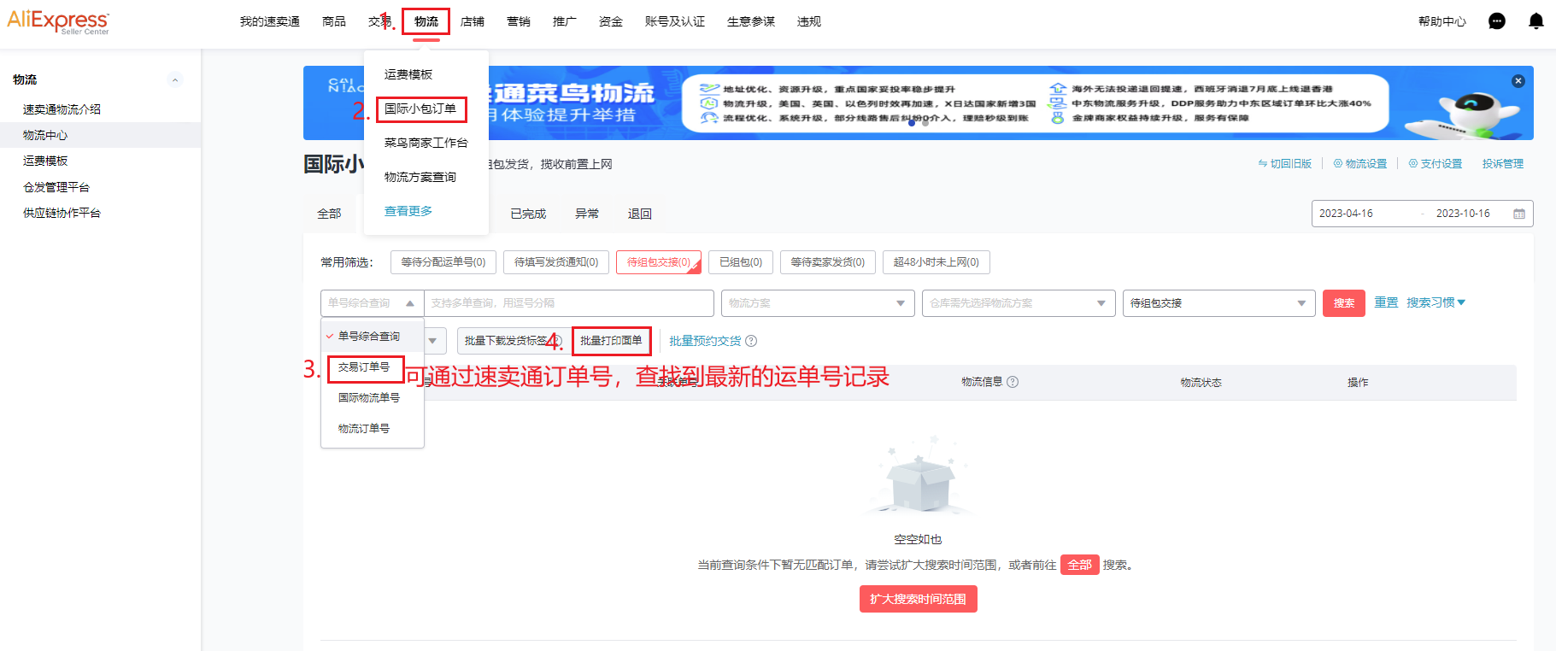The image size is (1556, 651).
Task: Select 物流中心 in sidebar
Action: 100,135
